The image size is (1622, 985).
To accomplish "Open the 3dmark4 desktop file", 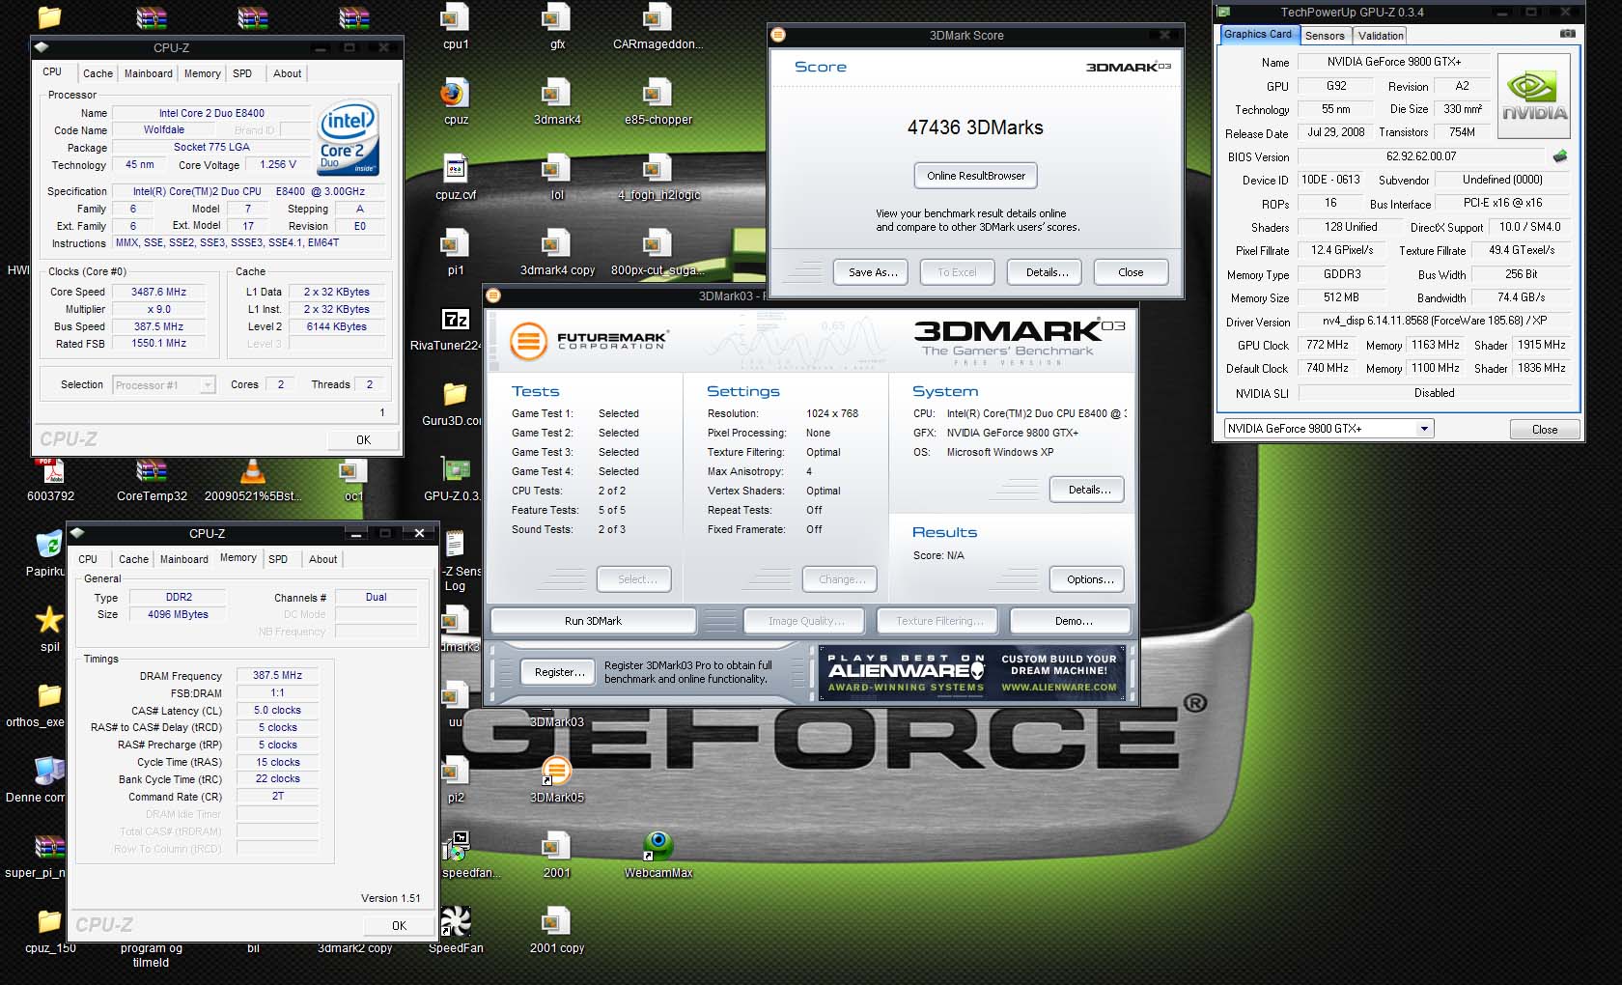I will coord(556,95).
